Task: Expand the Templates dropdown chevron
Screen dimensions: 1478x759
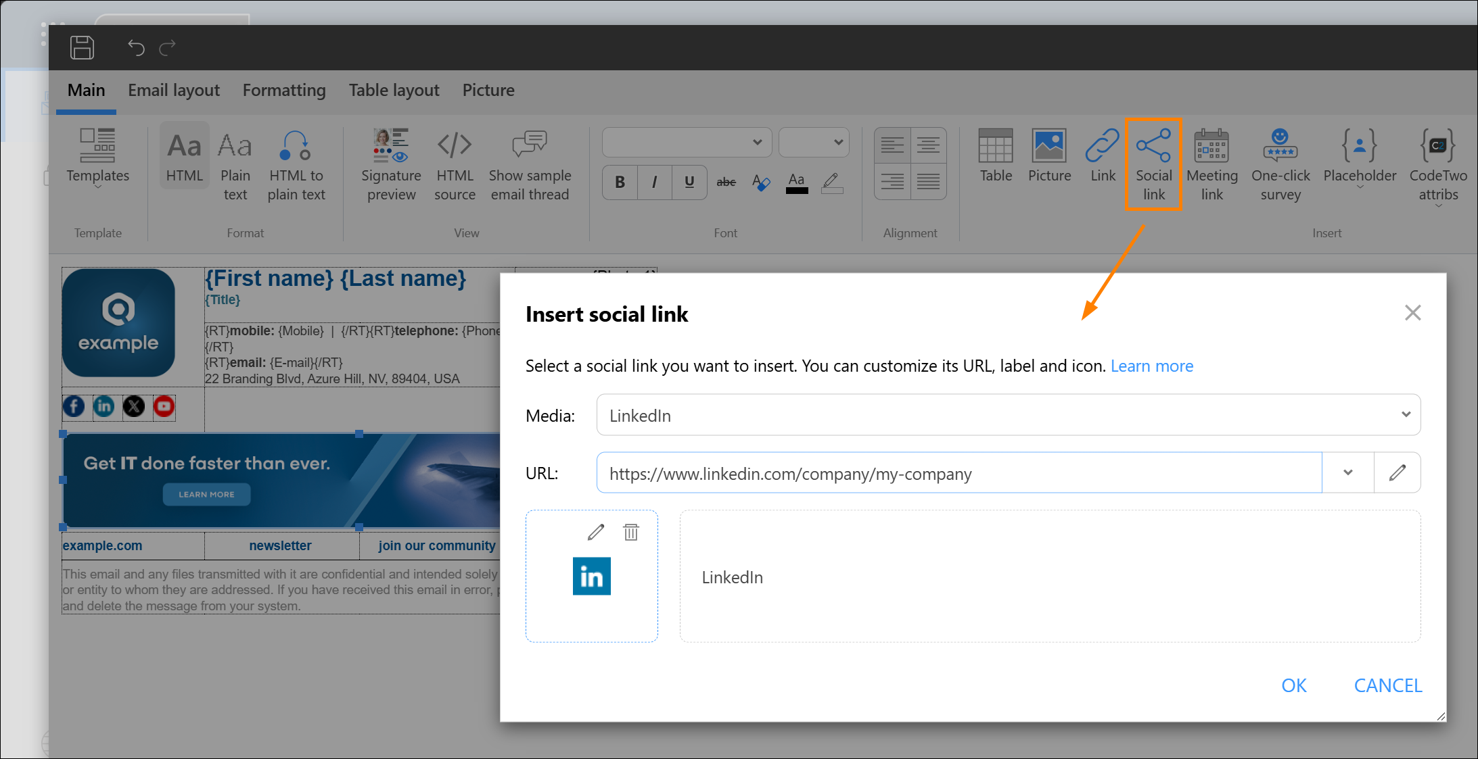Action: [x=98, y=188]
